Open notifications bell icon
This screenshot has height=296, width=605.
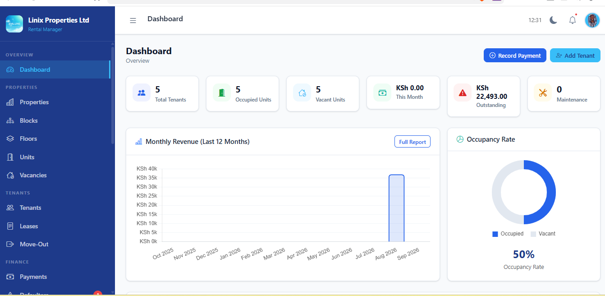point(573,20)
